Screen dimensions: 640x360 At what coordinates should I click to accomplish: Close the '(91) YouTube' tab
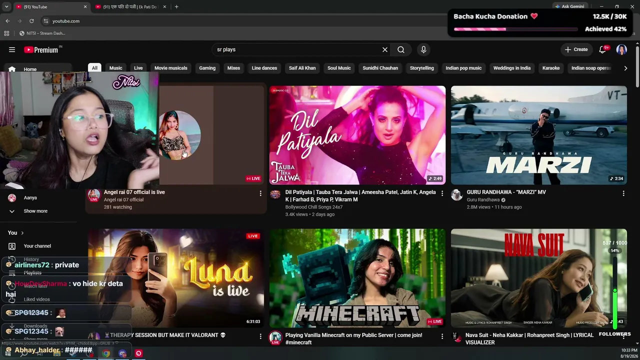[x=85, y=6]
